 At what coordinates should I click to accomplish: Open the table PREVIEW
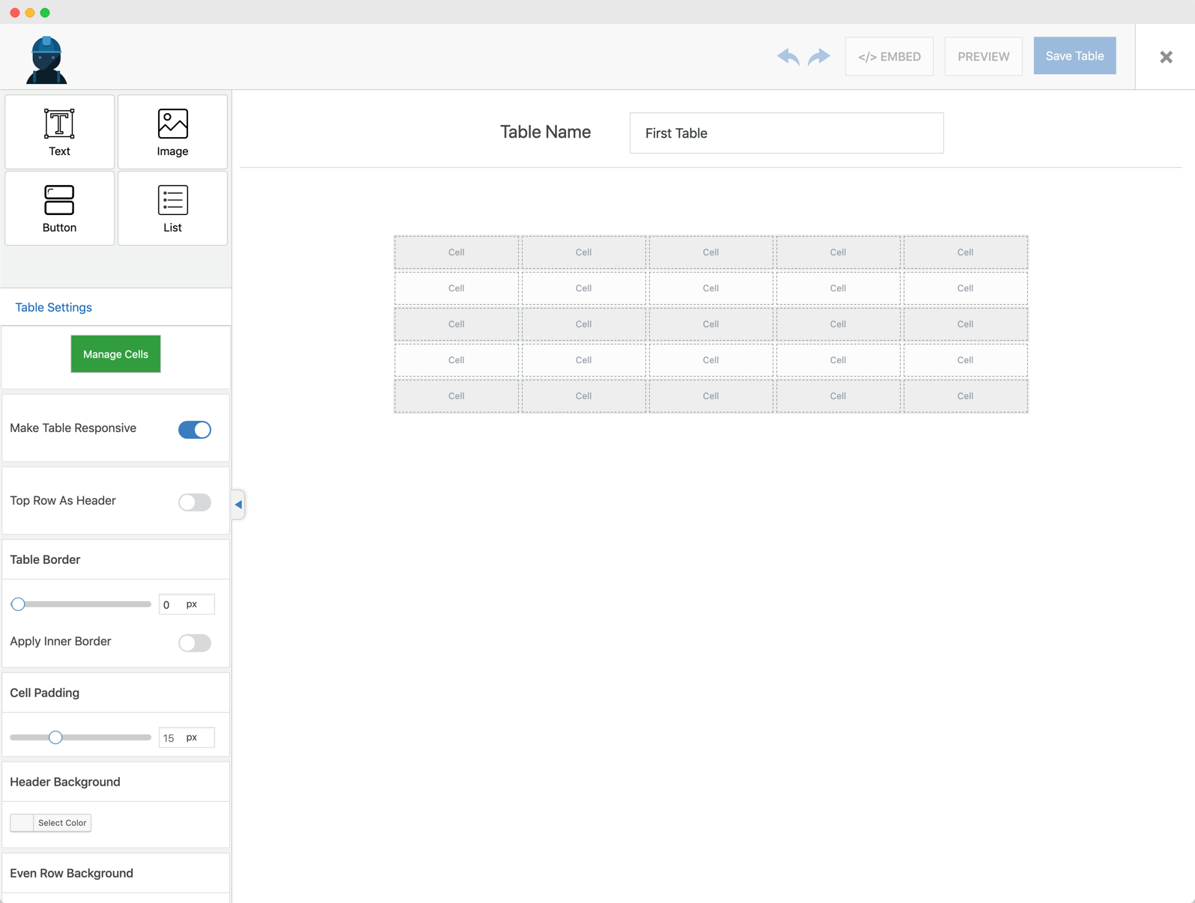[983, 57]
